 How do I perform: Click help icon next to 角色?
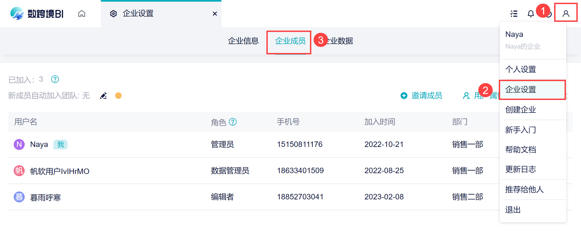point(233,122)
